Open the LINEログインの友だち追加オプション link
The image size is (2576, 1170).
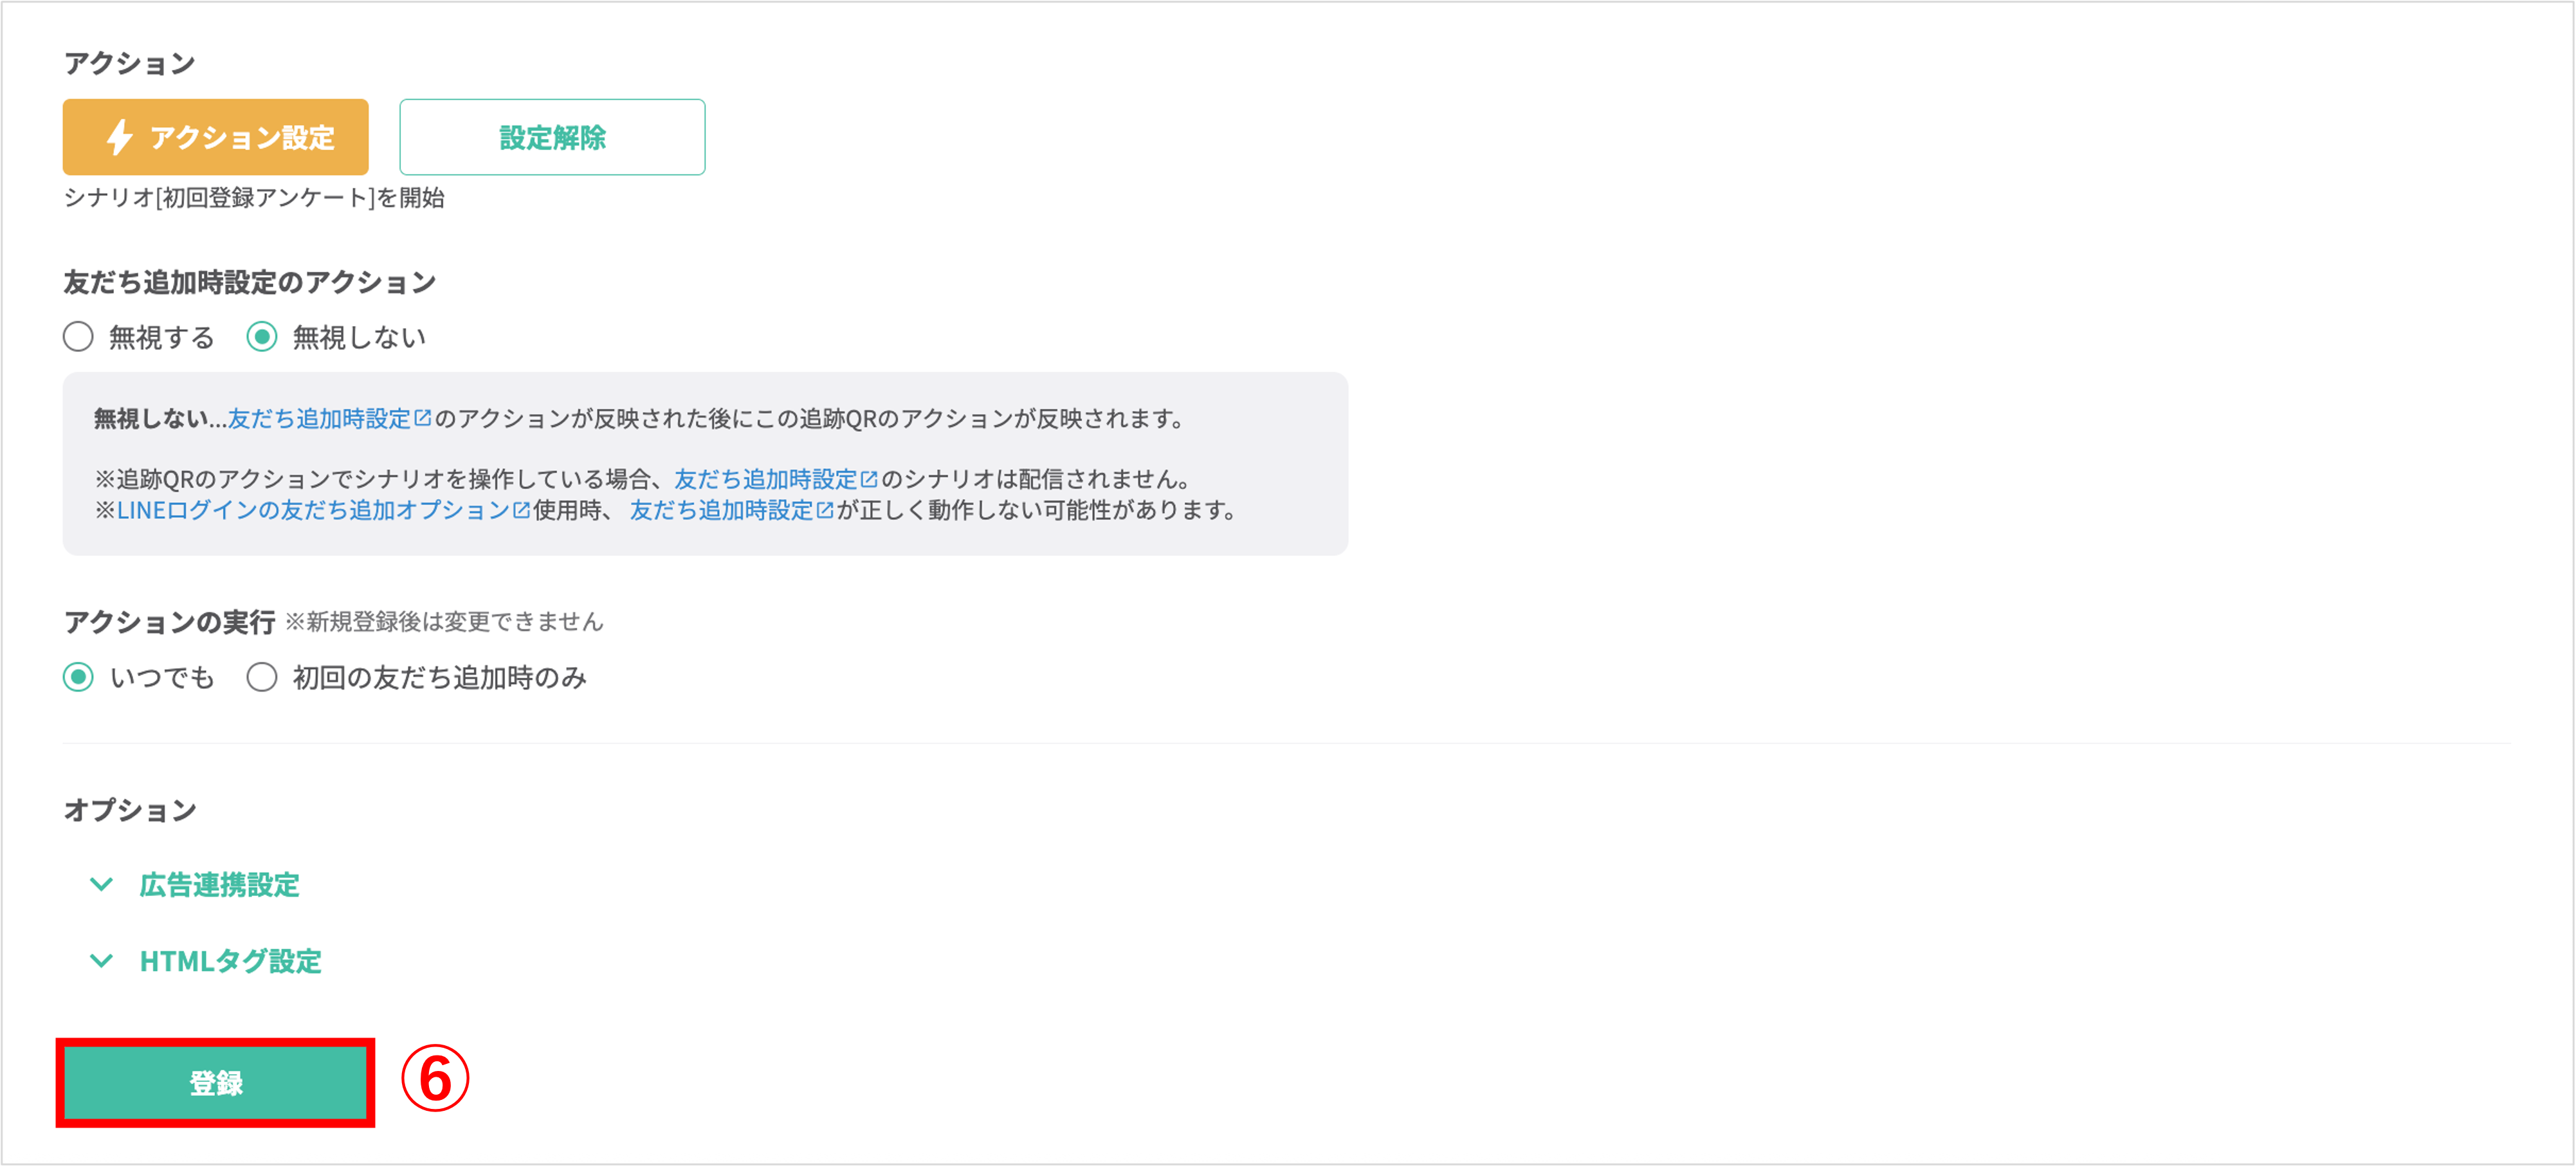pyautogui.click(x=313, y=511)
